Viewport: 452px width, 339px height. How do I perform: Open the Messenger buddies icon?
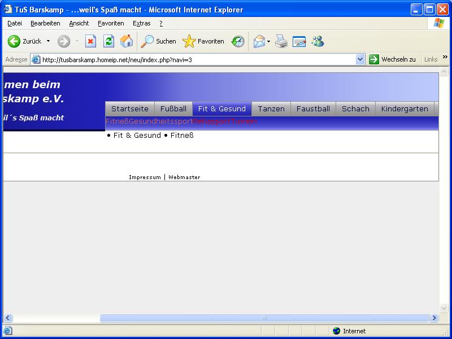318,41
